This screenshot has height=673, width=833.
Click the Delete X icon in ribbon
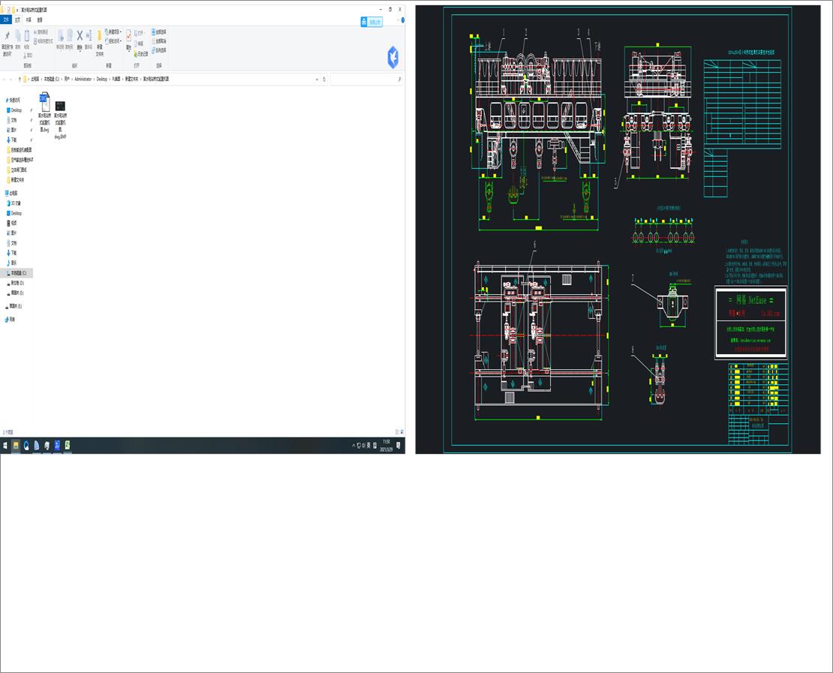tap(80, 35)
